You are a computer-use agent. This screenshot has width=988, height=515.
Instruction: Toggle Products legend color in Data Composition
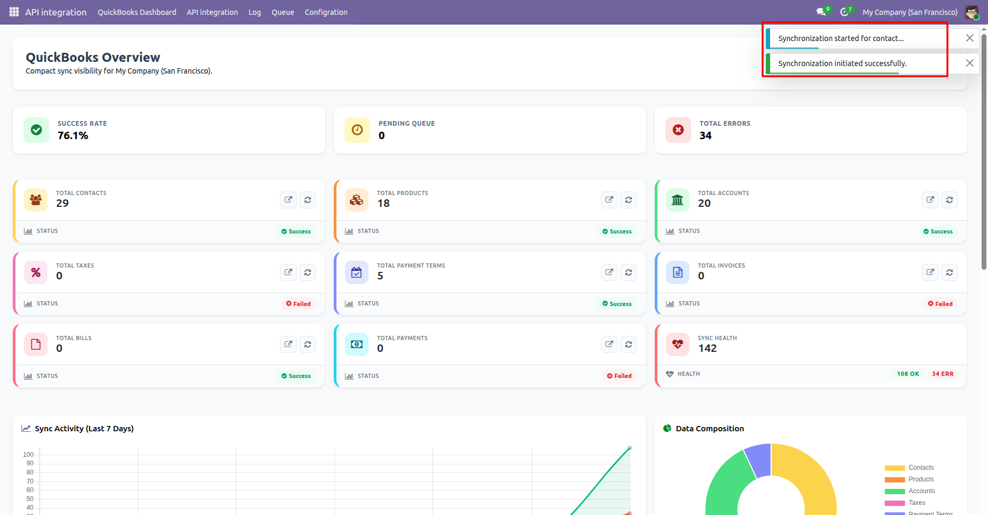(x=895, y=480)
